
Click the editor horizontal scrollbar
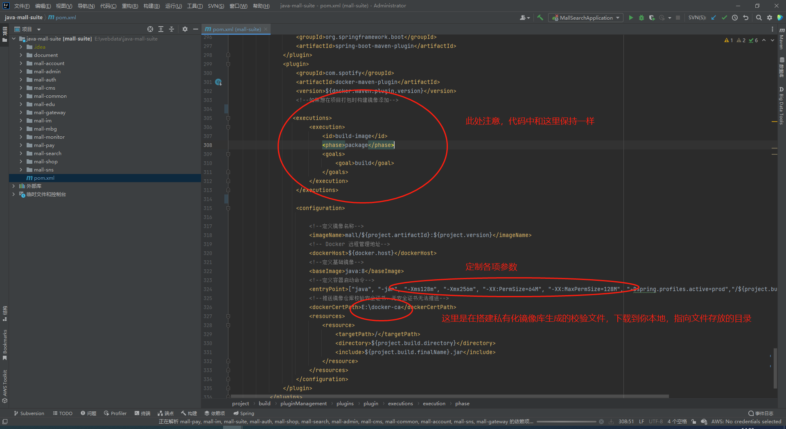point(449,396)
